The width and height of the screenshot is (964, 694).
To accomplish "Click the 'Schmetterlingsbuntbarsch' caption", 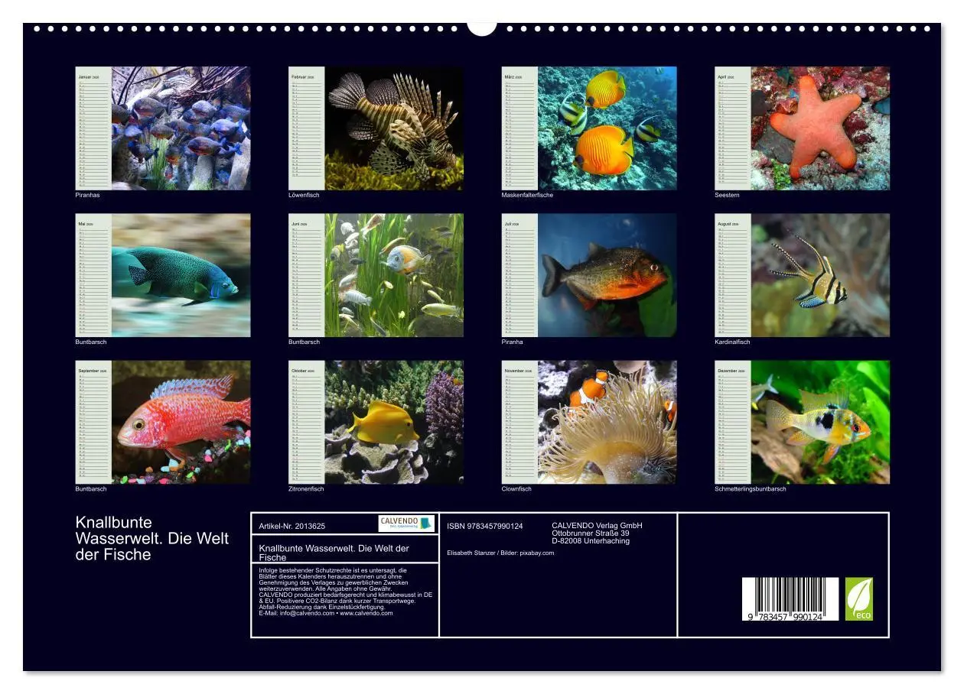I will (750, 488).
